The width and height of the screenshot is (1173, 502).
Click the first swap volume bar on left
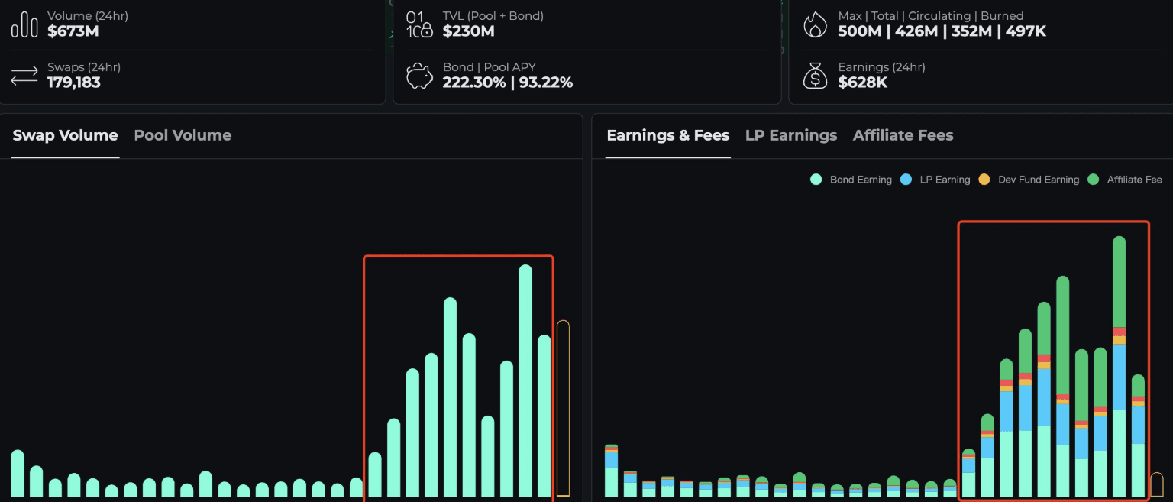(x=18, y=474)
